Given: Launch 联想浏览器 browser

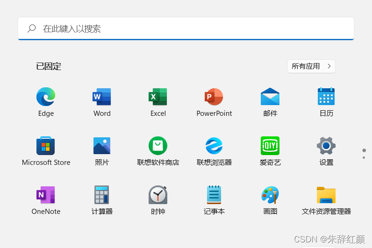Looking at the screenshot, I should [x=214, y=146].
